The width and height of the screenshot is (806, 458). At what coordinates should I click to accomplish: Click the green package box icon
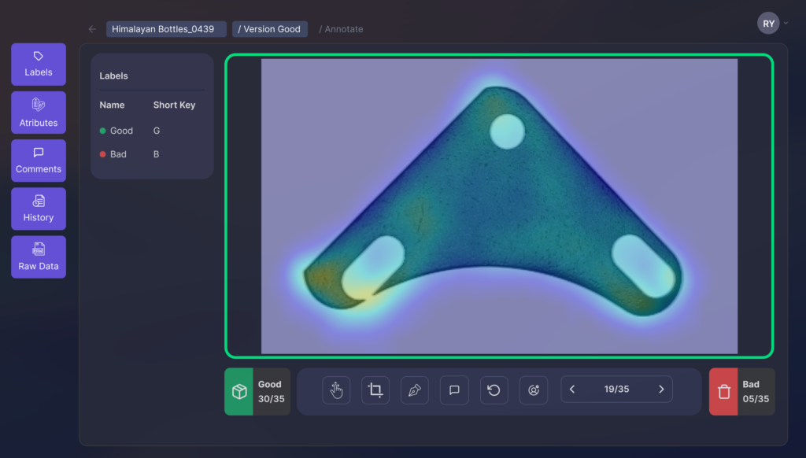238,392
